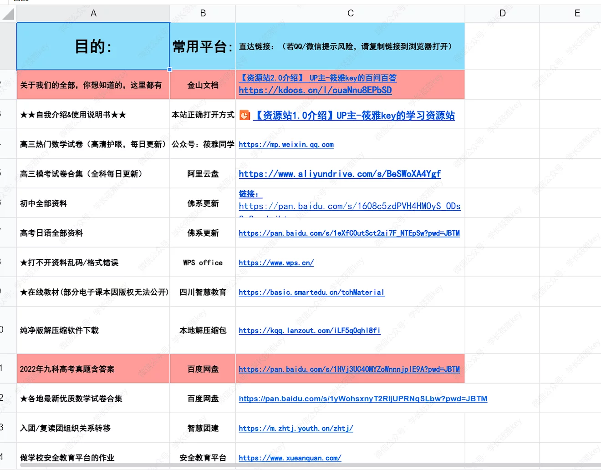Click the fill handle of selected cell A1
Screen dimensions: 601x470
click(170, 70)
